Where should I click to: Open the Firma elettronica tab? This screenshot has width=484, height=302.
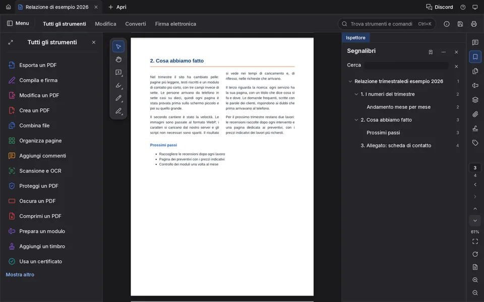(x=175, y=24)
